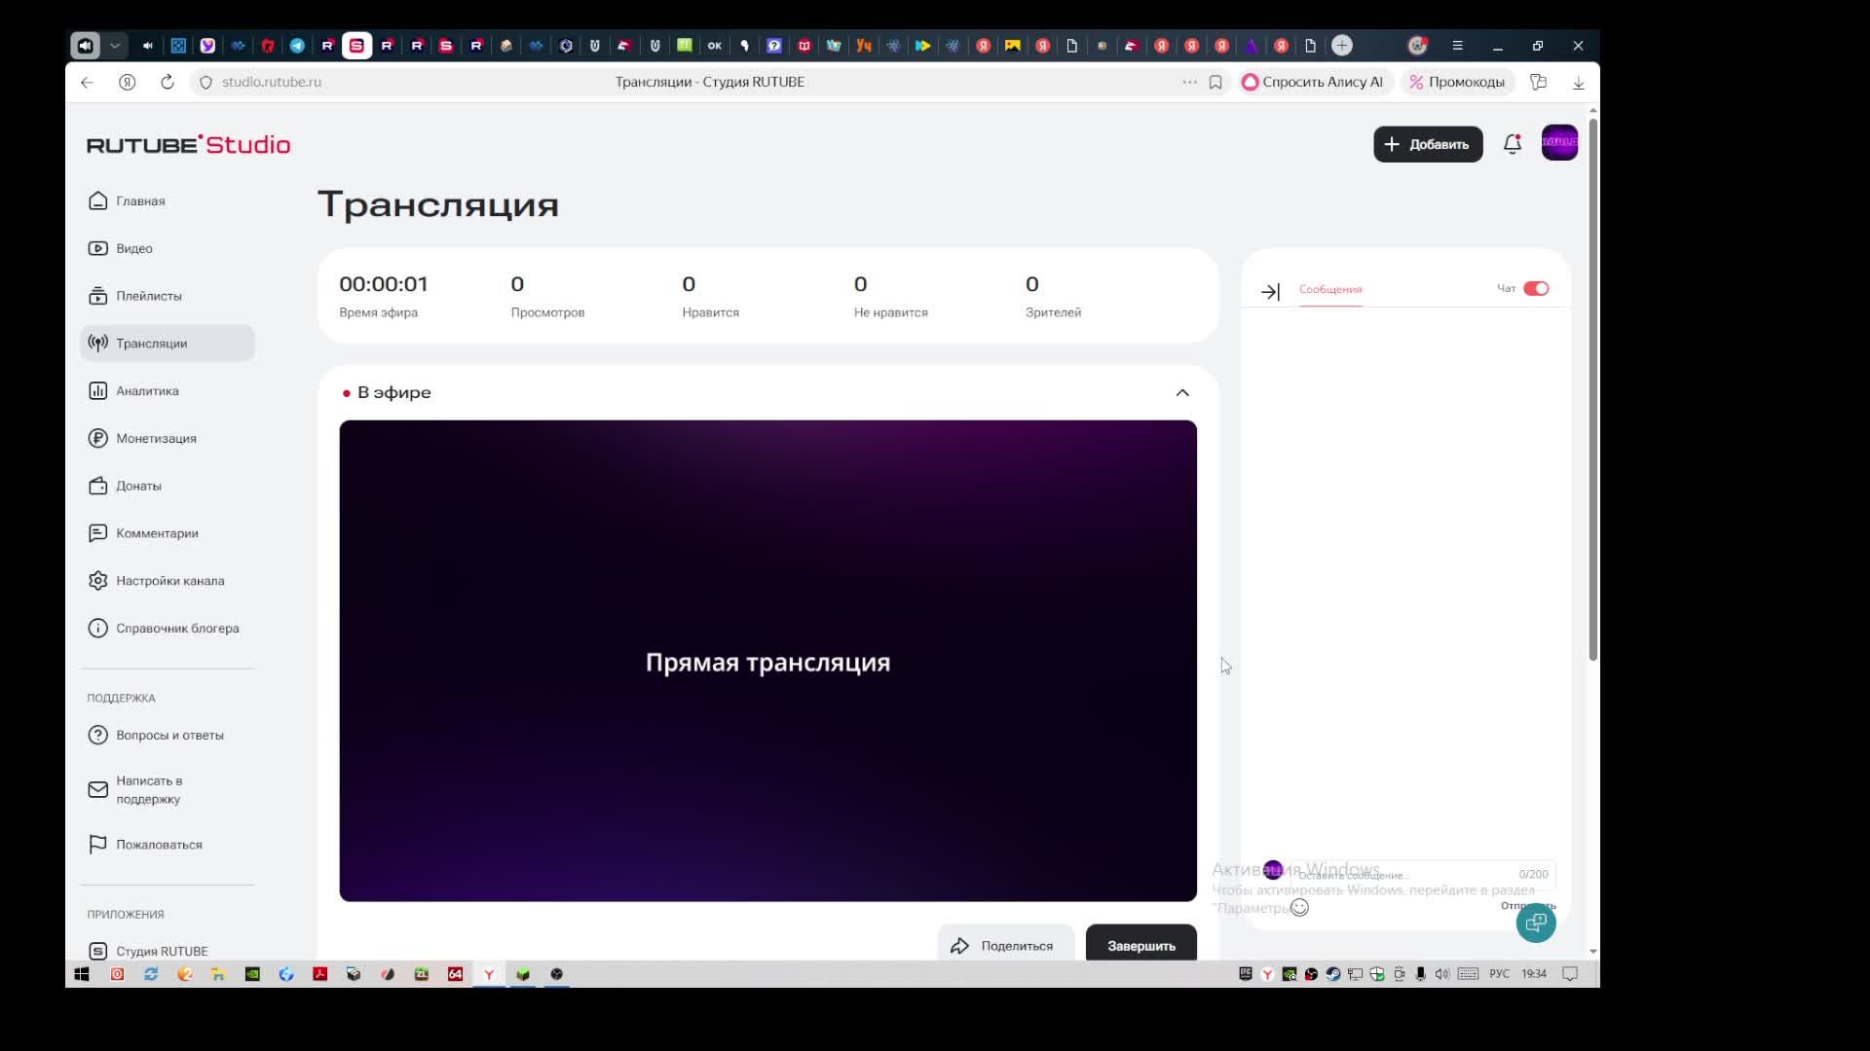
Task: Open Монетизация from the sidebar
Action: pos(156,438)
